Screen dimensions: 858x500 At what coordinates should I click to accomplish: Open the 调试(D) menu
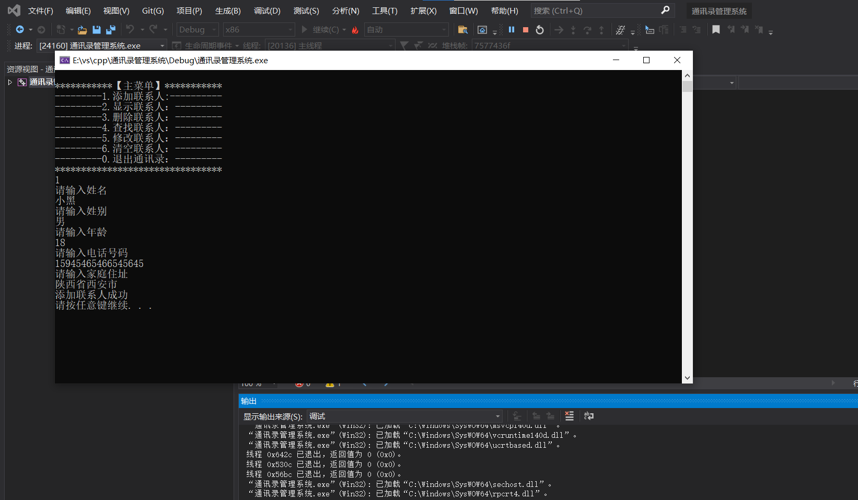coord(267,10)
